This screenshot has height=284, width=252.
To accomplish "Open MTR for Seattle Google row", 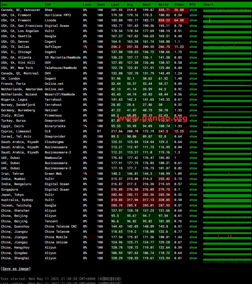I will click(x=193, y=36).
